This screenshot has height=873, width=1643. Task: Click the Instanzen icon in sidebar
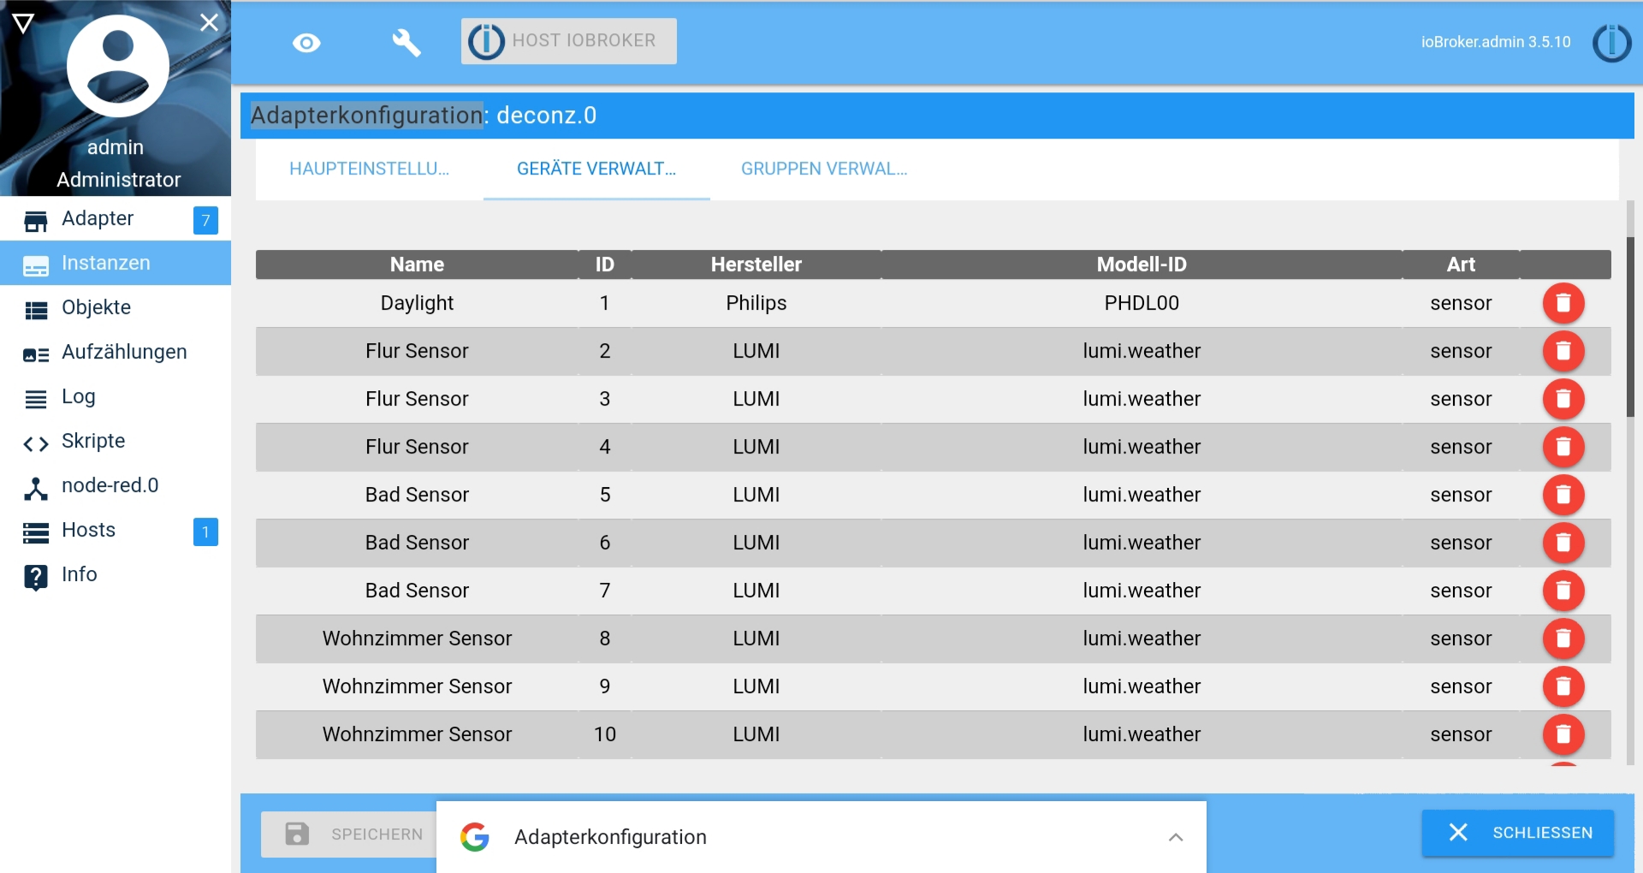tap(36, 265)
